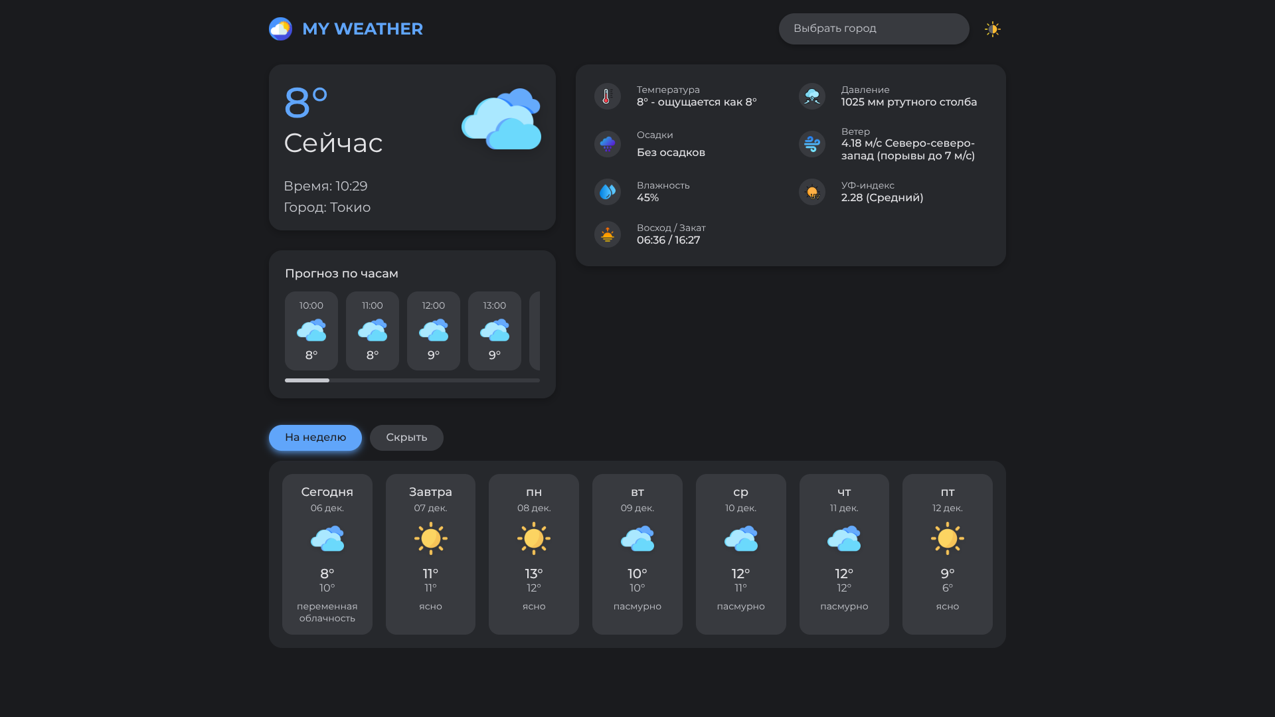Click the 12 дек. date label
The image size is (1275, 717).
coord(948,508)
